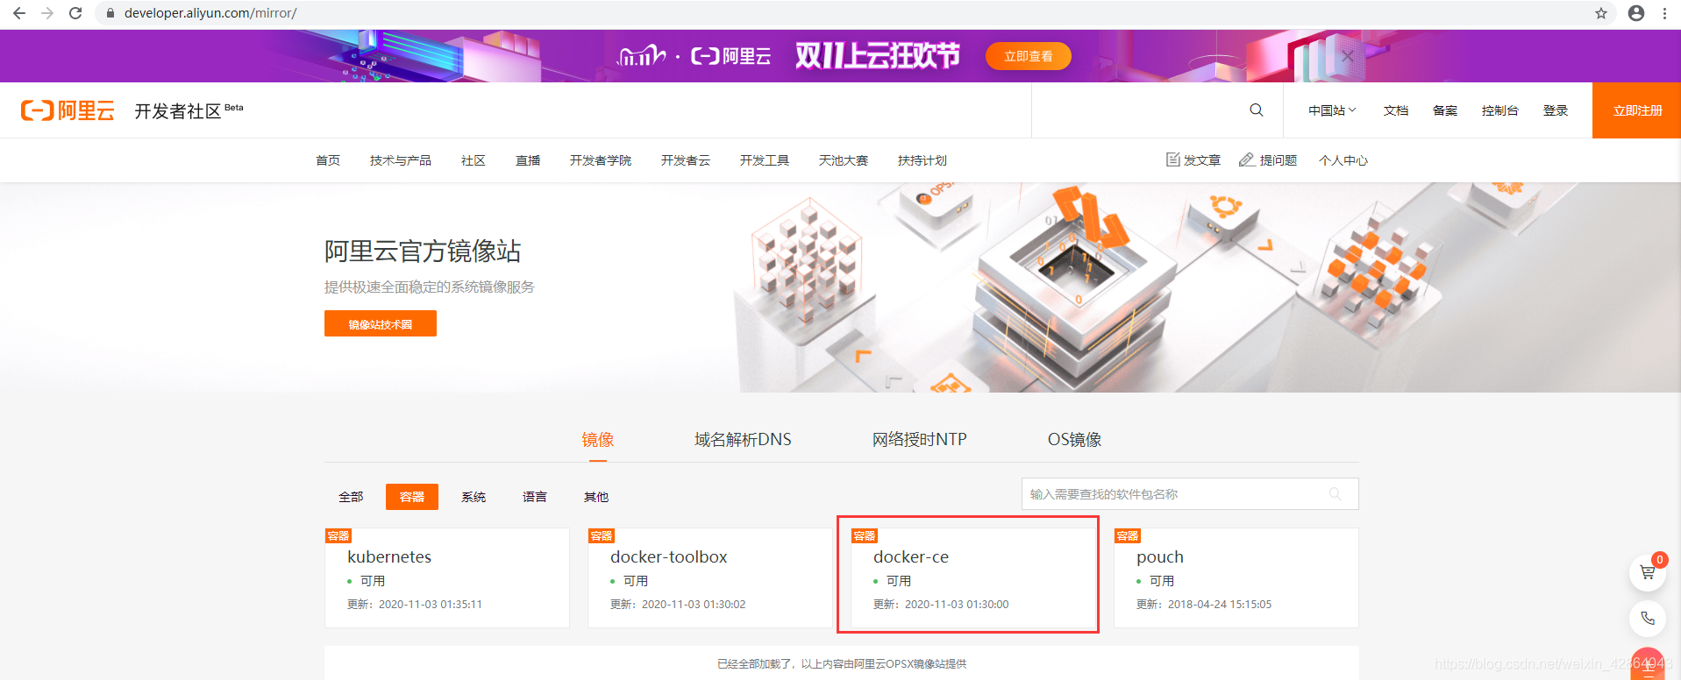Open the pouch mirror card
The image size is (1681, 680).
point(1236,577)
